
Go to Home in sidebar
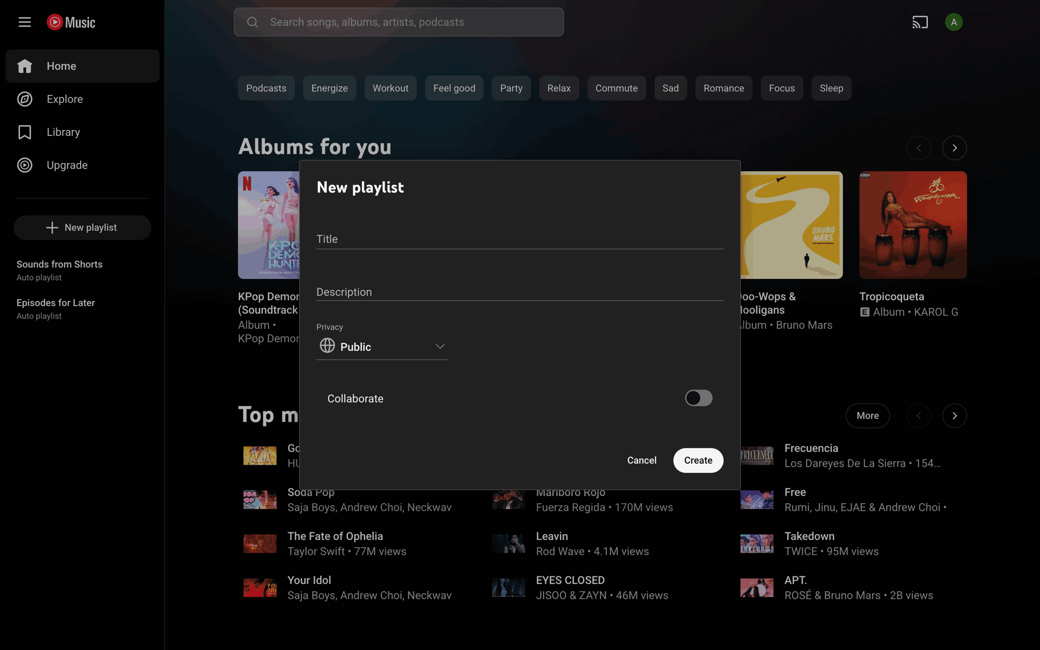tap(82, 66)
